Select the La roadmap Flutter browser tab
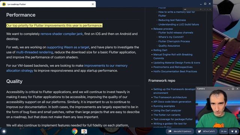 (48, 4)
